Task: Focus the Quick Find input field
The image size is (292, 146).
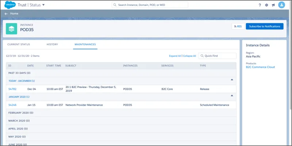Action: point(217,56)
